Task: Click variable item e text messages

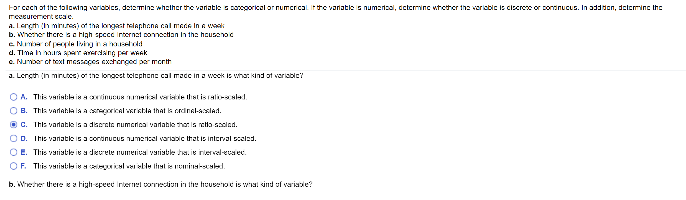Action: [x=90, y=62]
